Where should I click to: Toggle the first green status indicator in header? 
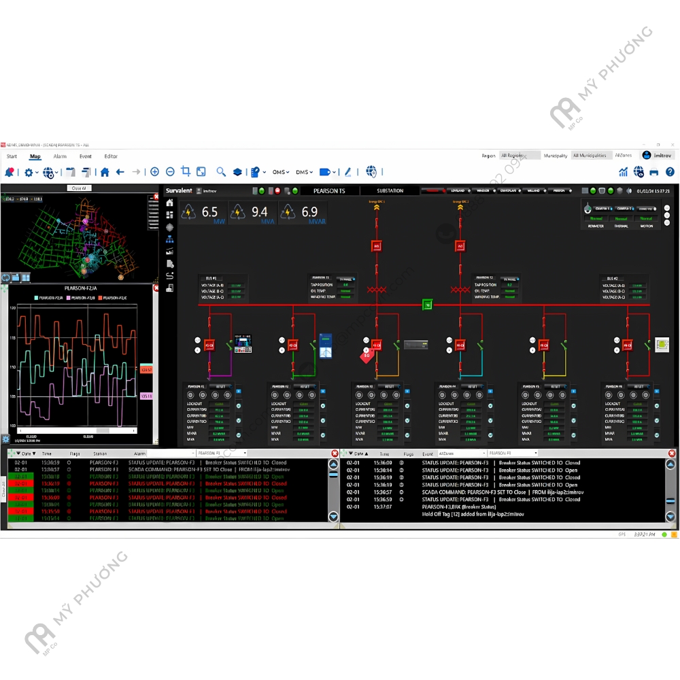click(262, 191)
